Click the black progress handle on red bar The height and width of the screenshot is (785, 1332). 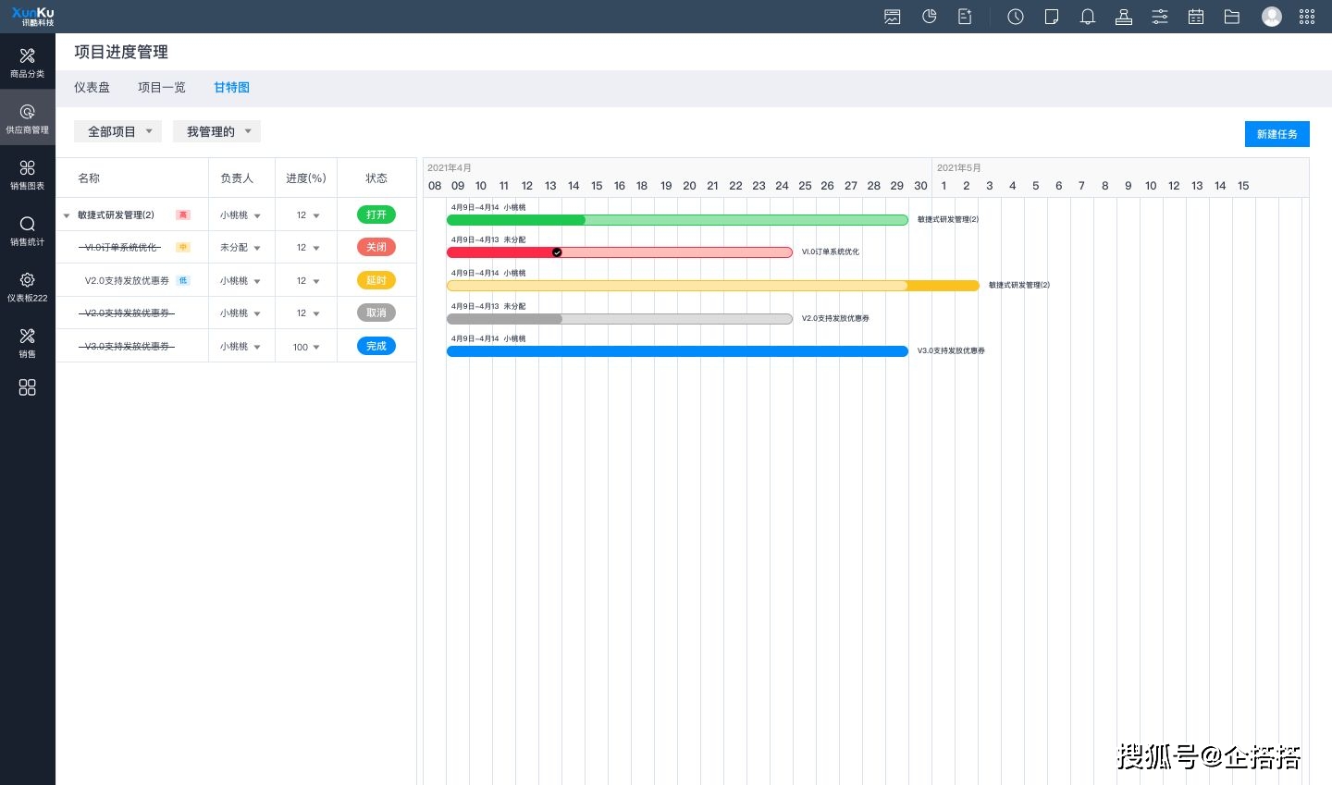pos(557,252)
